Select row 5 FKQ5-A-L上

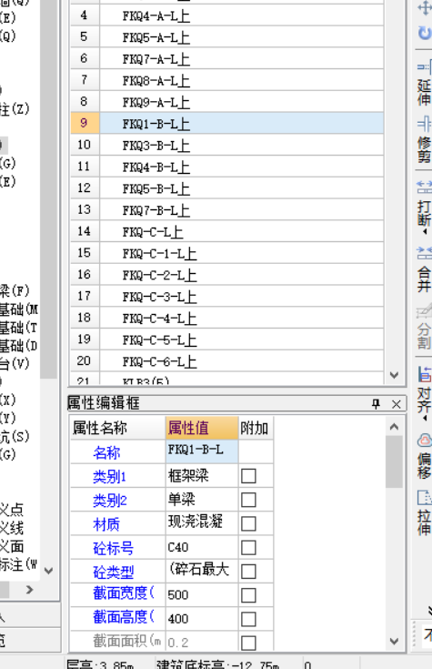(226, 37)
